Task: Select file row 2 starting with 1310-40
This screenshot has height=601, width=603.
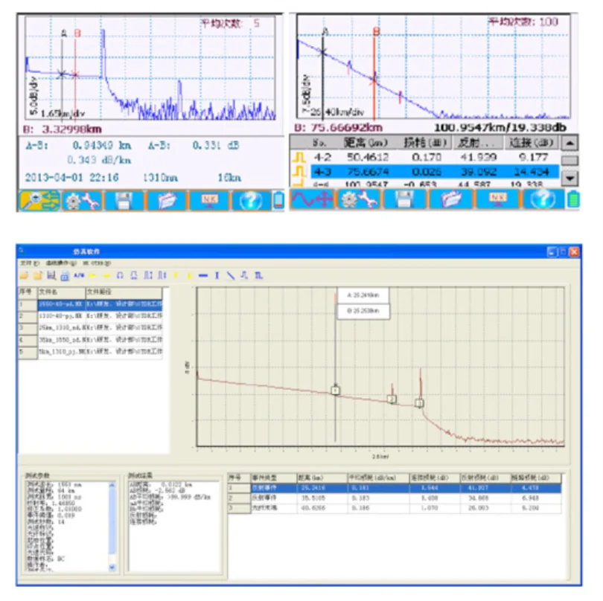Action: [x=90, y=316]
